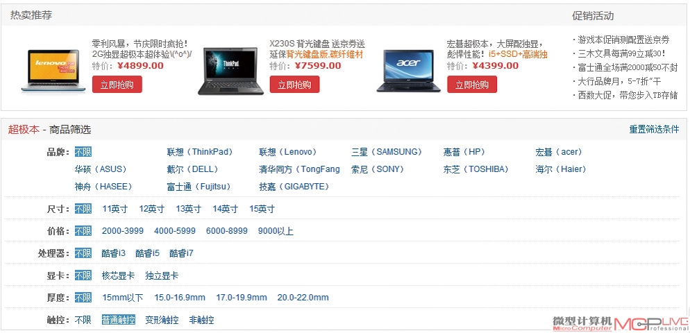
Task: Choose the 11英寸 size filter
Action: click(x=115, y=209)
